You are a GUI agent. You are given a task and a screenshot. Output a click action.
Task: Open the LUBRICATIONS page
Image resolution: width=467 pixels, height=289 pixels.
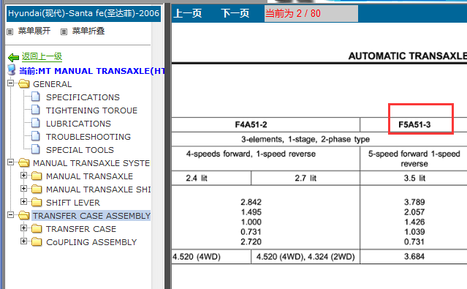point(78,124)
